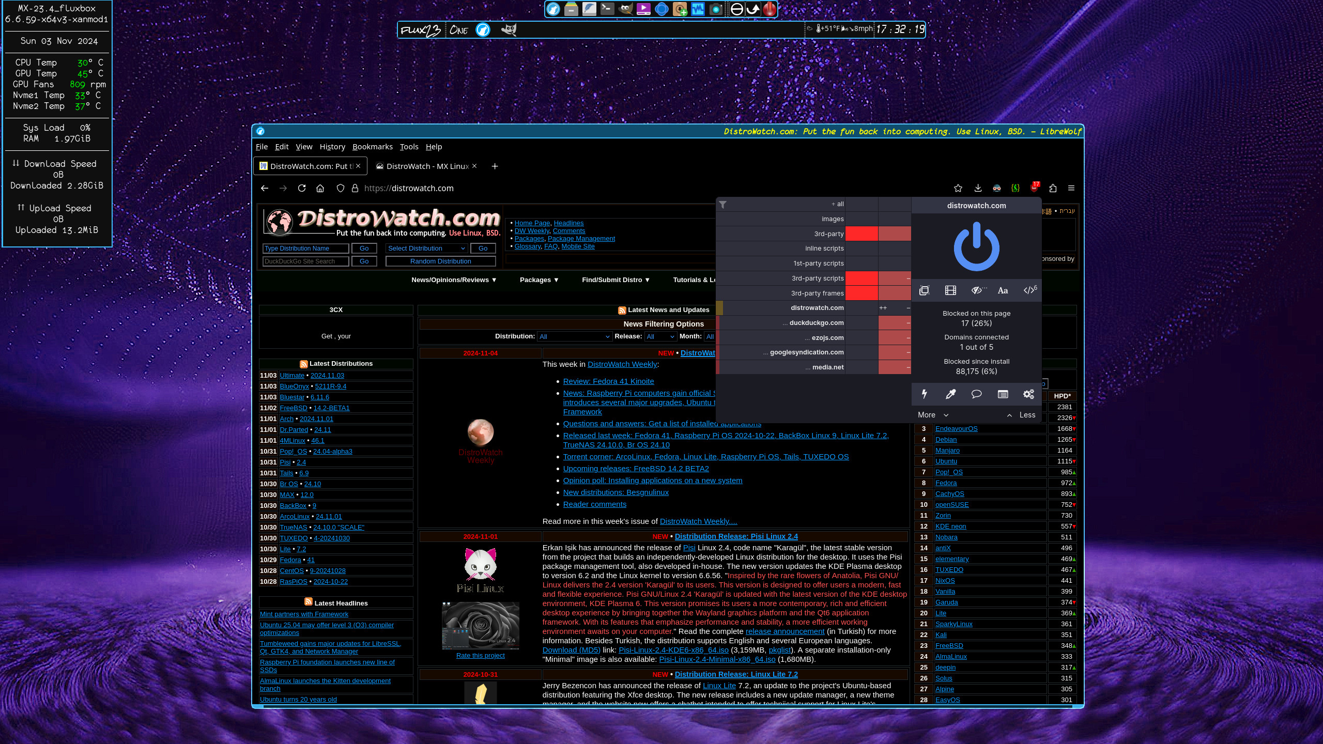1323x744 pixels.
Task: Click the block pop-ups switch in uBlock panel
Action: click(924, 290)
